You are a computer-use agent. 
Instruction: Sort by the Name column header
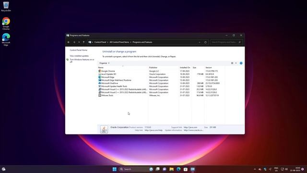[x=123, y=67]
